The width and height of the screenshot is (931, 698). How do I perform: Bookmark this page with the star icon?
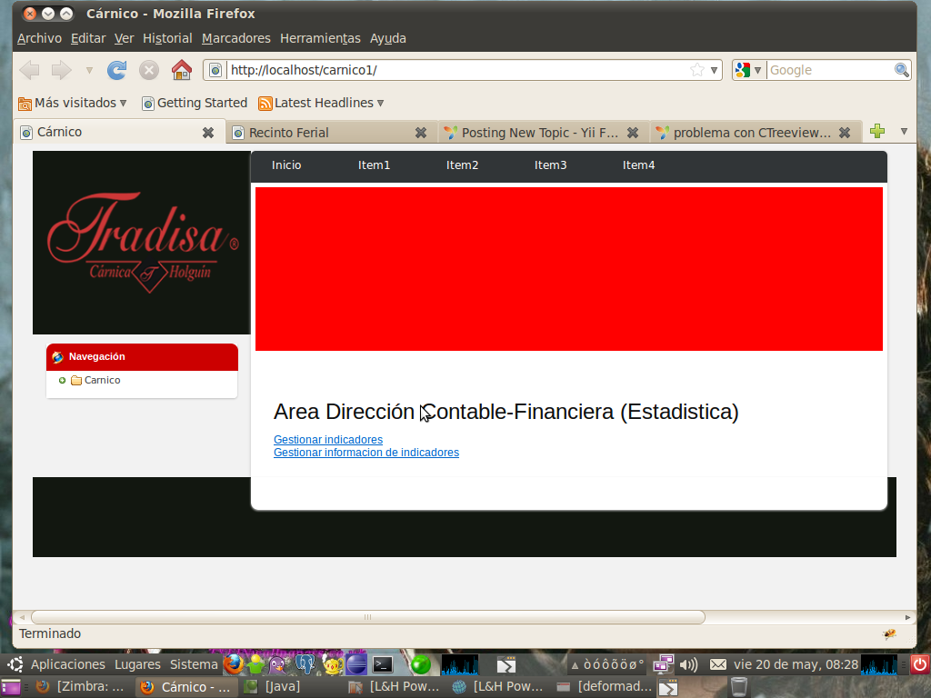[696, 70]
